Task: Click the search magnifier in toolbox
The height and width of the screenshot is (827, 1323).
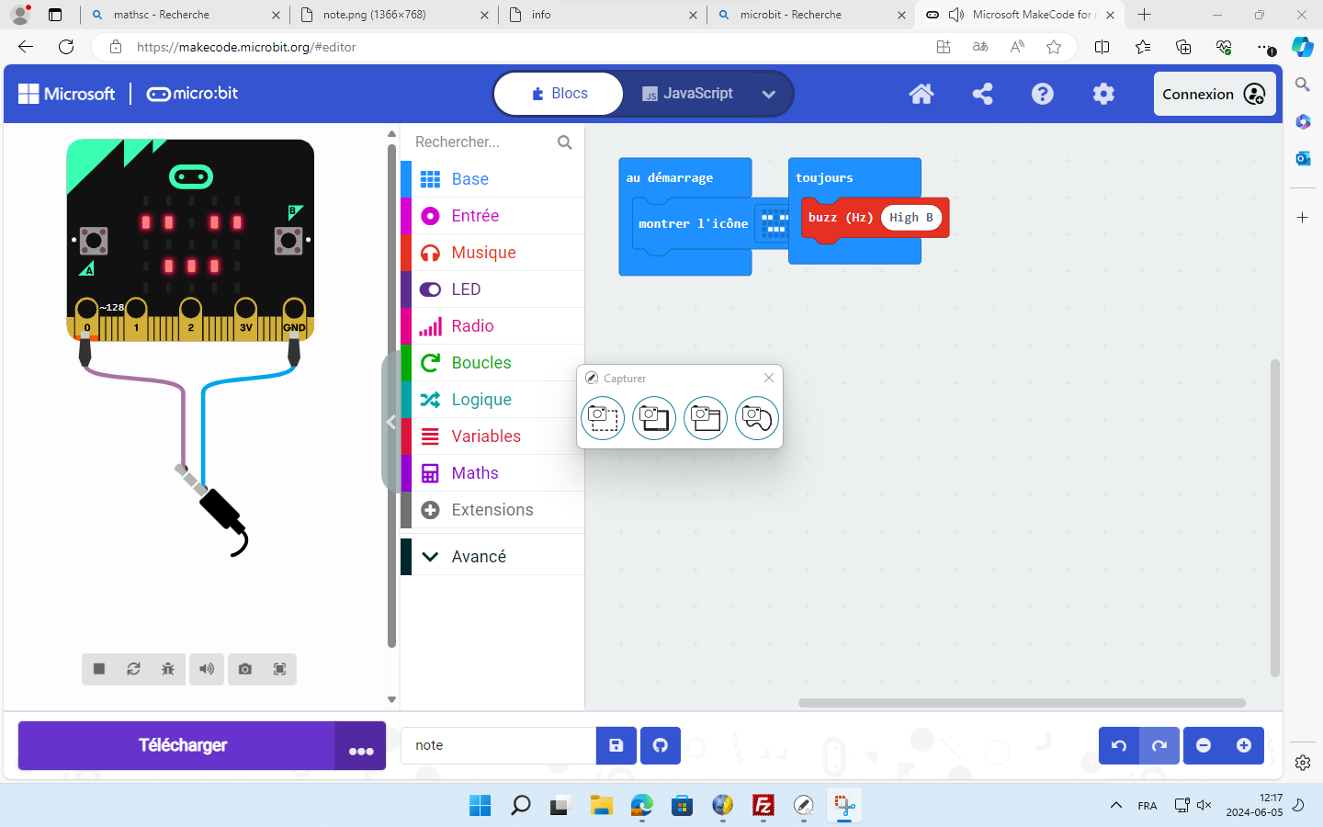Action: coord(565,142)
